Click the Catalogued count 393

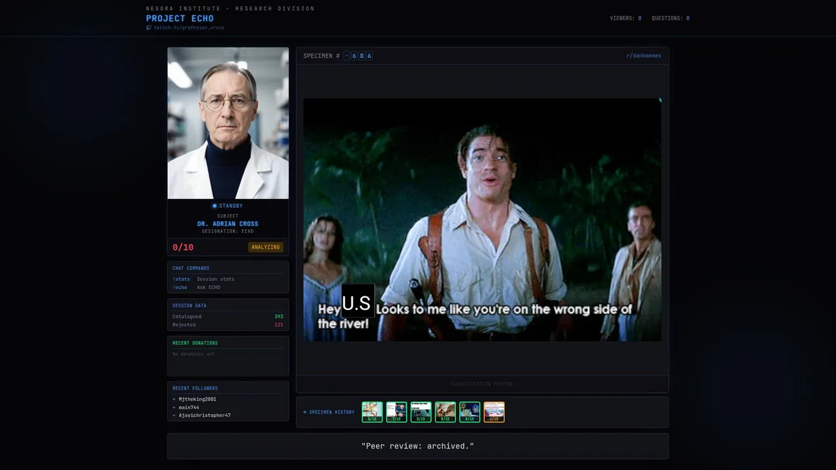coord(279,317)
